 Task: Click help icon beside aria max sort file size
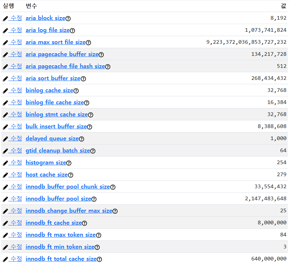88,43
